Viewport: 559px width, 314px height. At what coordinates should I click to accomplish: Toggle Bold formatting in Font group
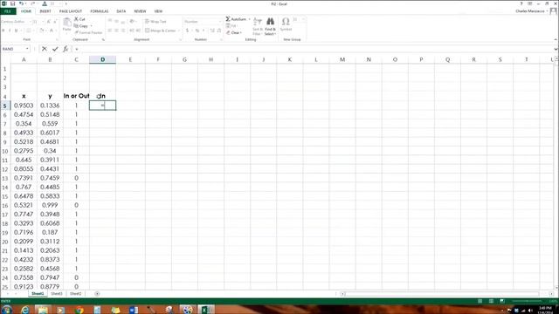coord(3,31)
